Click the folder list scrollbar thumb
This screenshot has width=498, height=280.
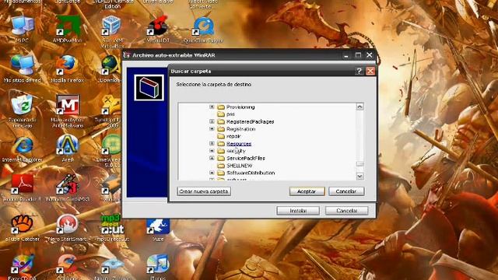359,164
